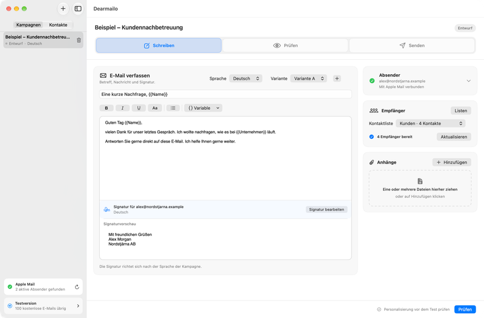Viewport: 484px width, 318px height.
Task: Open the Variante A dropdown
Action: coord(309,78)
